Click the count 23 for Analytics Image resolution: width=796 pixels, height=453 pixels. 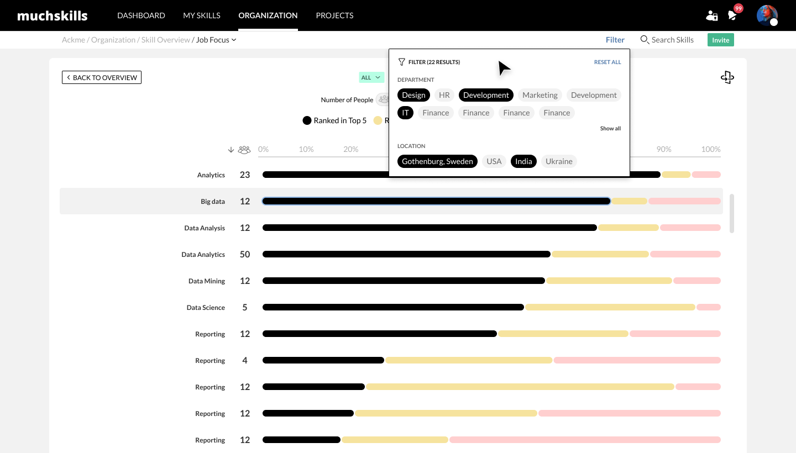click(x=245, y=175)
